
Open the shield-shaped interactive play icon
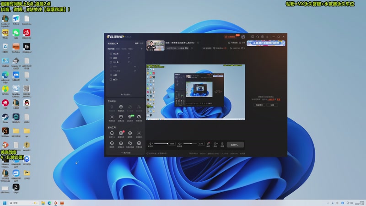pyautogui.click(x=121, y=107)
